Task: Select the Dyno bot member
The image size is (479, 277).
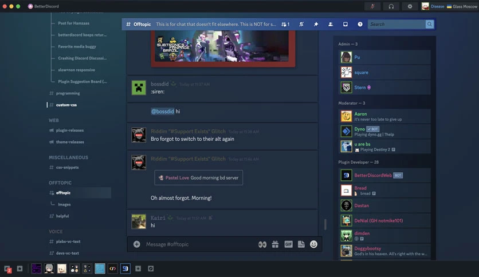Action: 384,132
